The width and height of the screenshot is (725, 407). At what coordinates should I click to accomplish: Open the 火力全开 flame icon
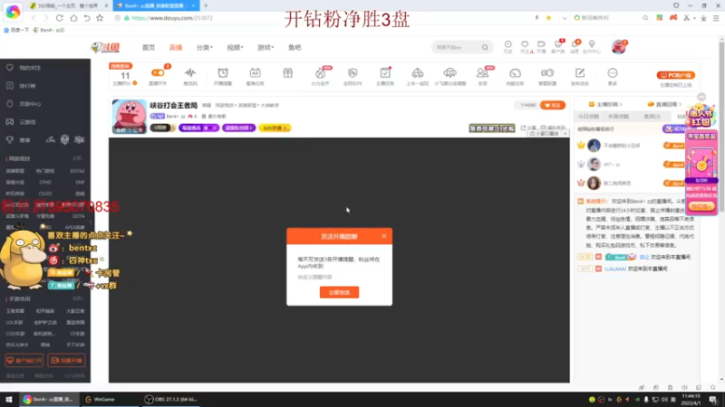320,73
